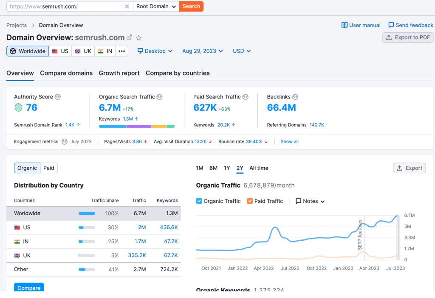The height and width of the screenshot is (298, 435).
Task: Open more countries via three-dots button
Action: tap(121, 51)
